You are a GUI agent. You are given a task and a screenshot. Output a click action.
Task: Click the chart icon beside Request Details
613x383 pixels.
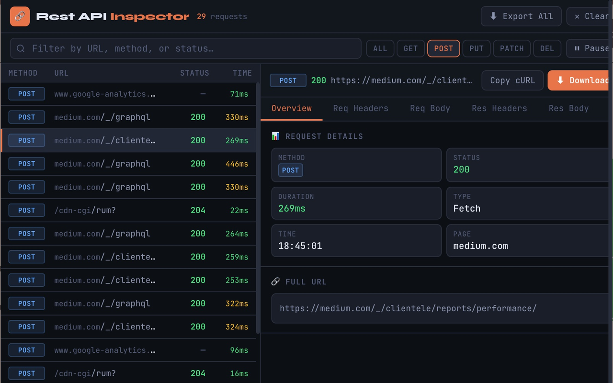(x=275, y=136)
